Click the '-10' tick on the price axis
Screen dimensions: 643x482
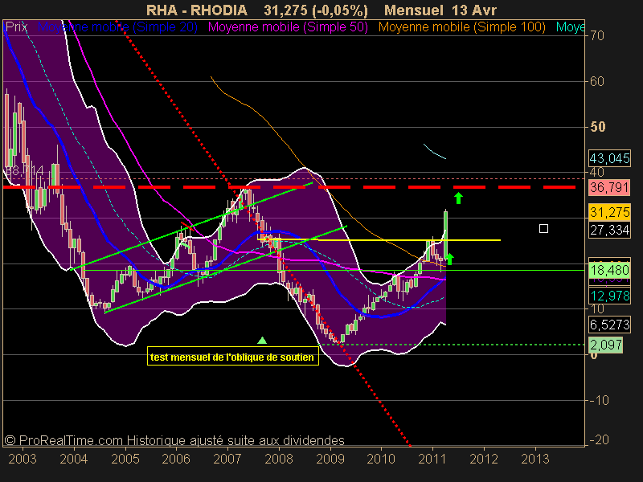[x=599, y=400]
